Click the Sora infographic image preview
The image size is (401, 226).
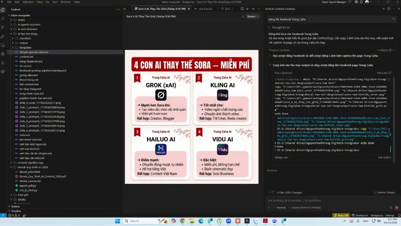(192, 117)
